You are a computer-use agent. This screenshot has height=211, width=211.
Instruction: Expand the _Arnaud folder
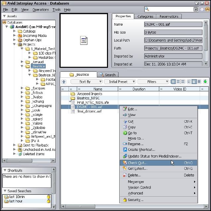tap(22, 62)
